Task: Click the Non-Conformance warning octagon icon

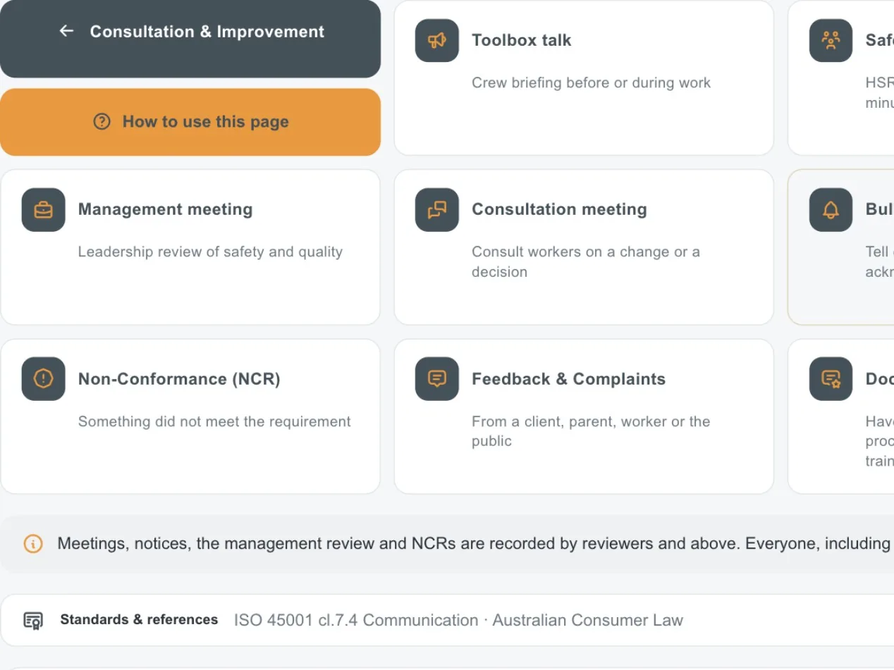Action: click(44, 379)
